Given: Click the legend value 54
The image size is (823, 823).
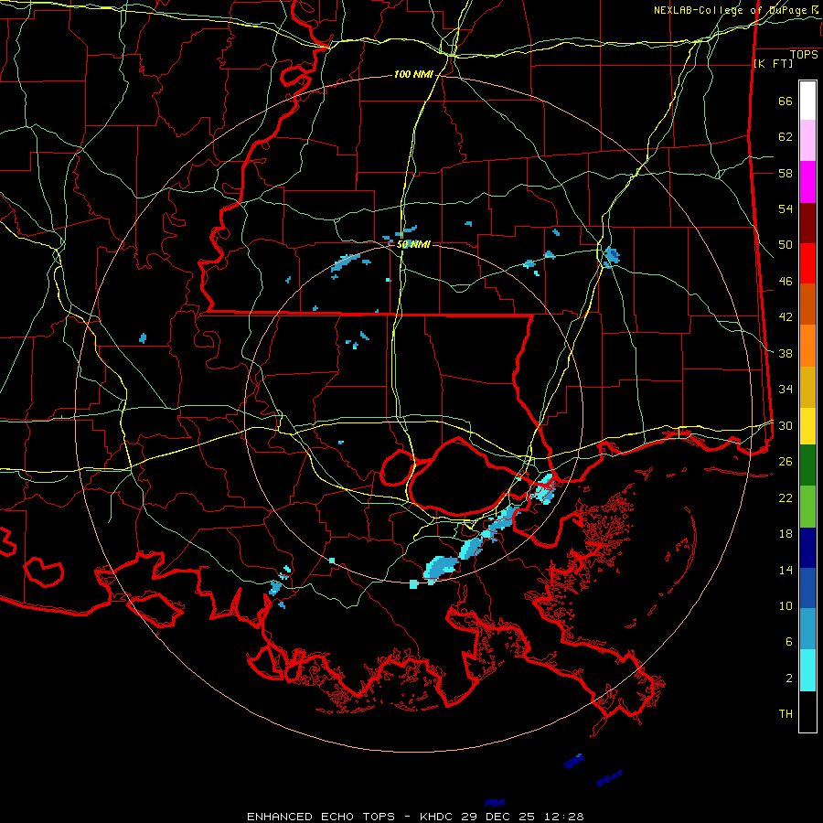Looking at the screenshot, I should pos(786,209).
